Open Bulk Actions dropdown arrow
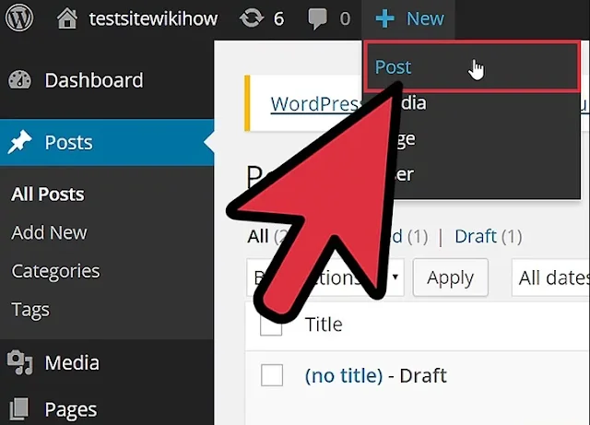Viewport: 590px width, 425px height. pos(395,277)
